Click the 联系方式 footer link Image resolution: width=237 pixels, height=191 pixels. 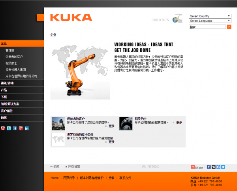click(125, 178)
